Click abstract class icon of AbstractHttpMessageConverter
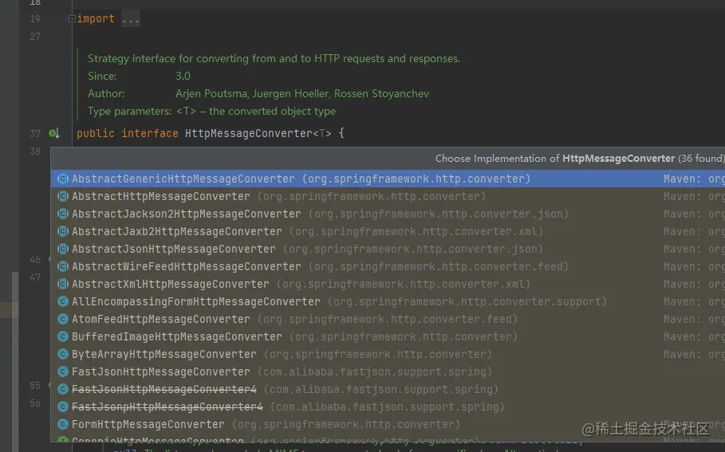Image resolution: width=725 pixels, height=452 pixels. coord(63,196)
